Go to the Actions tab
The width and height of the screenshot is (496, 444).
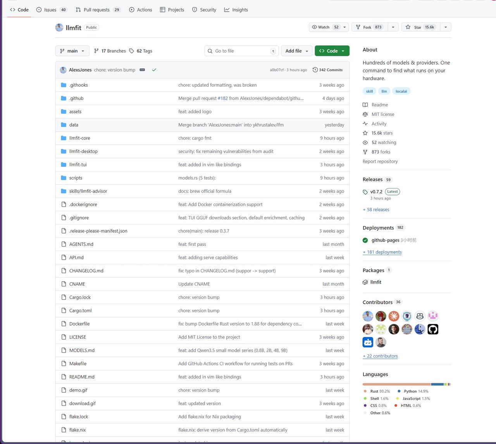(140, 10)
